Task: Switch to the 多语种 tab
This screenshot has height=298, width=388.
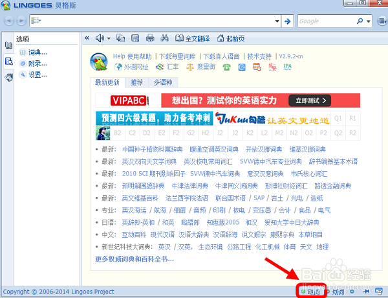Action: click(163, 82)
